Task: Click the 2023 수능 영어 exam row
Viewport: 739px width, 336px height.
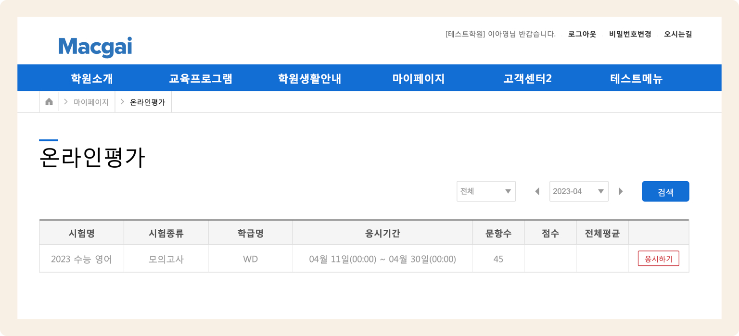Action: click(x=81, y=259)
